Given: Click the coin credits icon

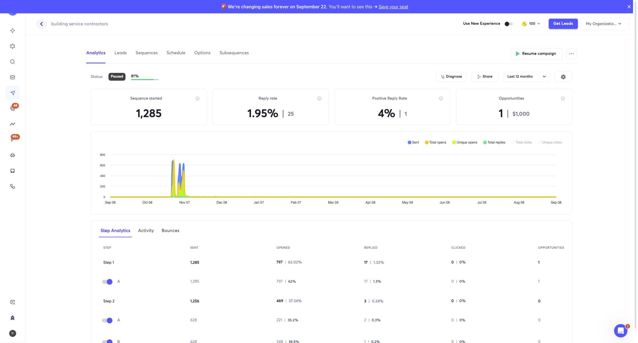Looking at the screenshot, I should [524, 24].
